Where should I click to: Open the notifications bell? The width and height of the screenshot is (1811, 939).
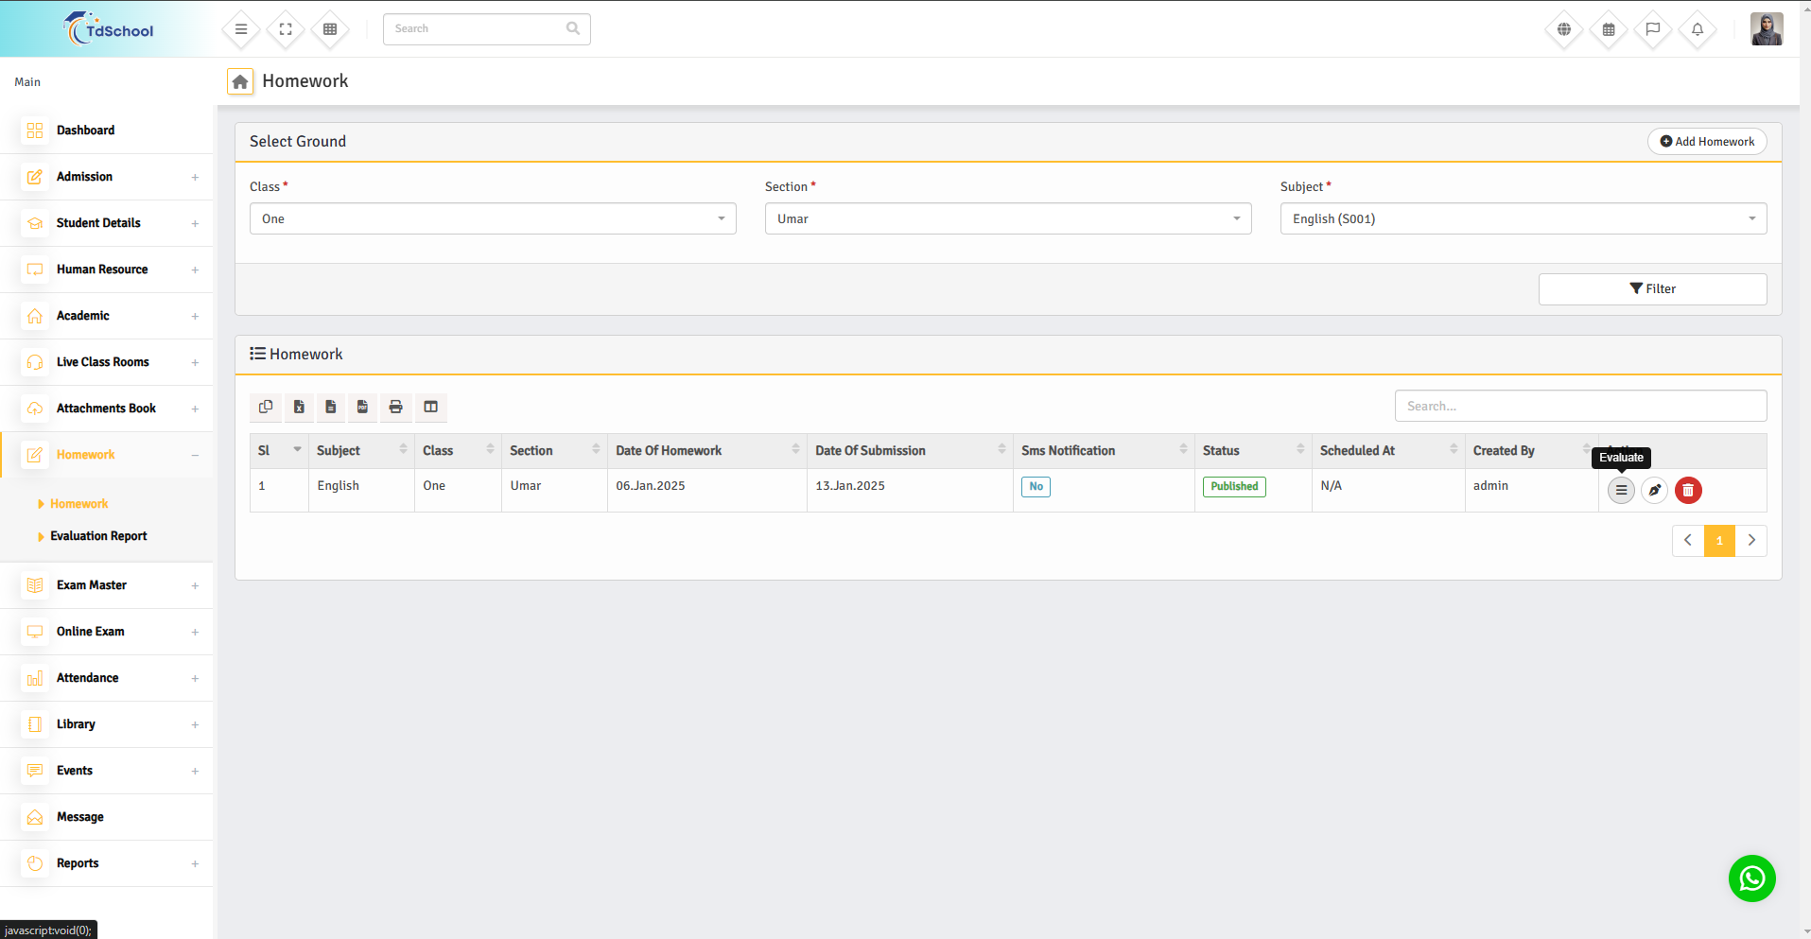click(1698, 29)
